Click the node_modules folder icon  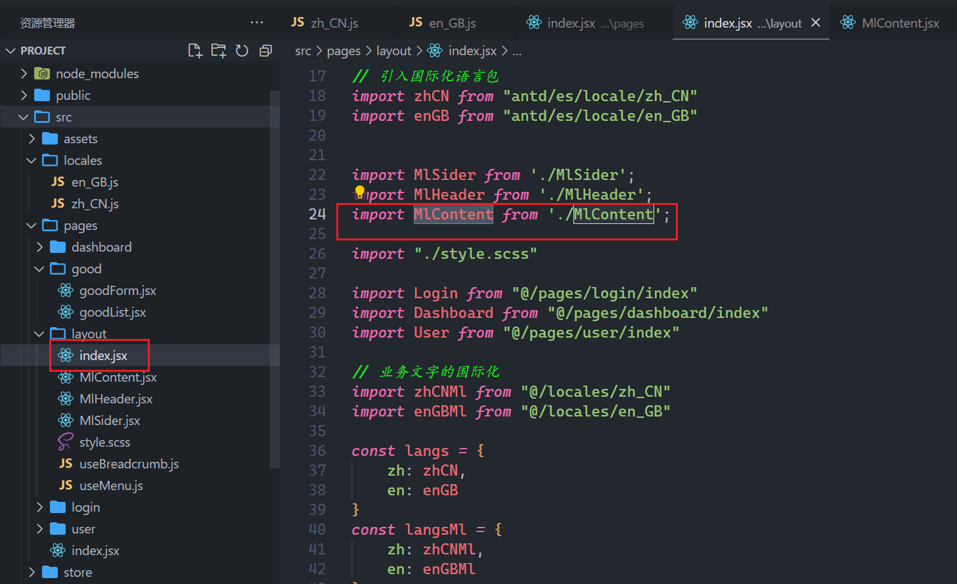click(42, 74)
